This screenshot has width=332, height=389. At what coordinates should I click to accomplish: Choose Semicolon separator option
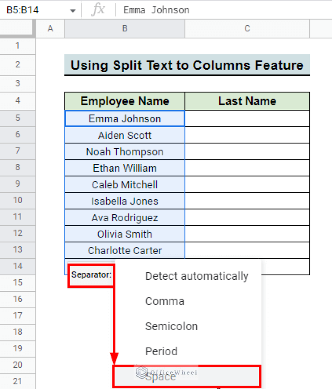[x=171, y=326]
